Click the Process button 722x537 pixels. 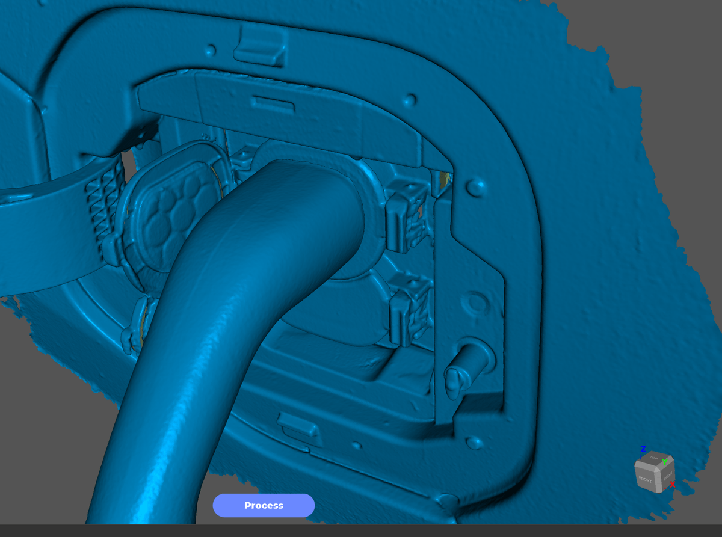click(x=264, y=505)
